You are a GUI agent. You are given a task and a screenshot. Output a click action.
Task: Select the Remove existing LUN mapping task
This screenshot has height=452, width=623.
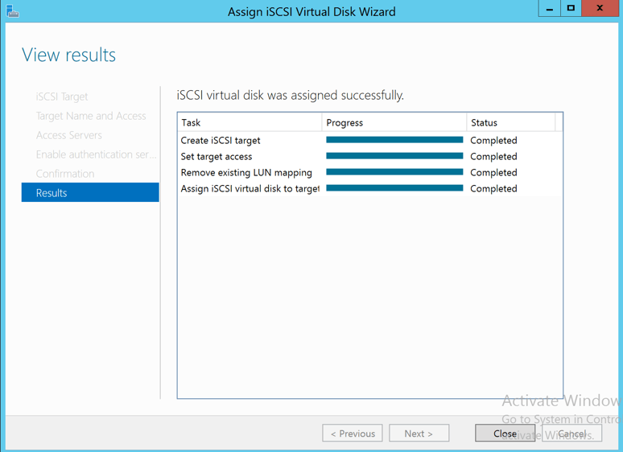click(x=246, y=172)
